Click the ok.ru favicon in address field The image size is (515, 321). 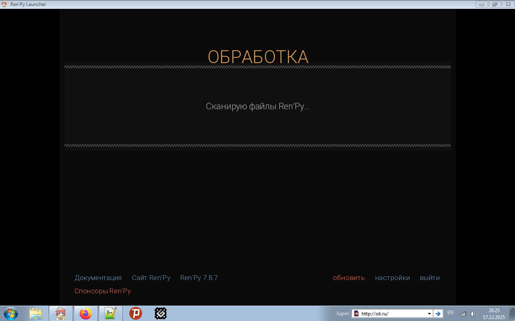356,314
